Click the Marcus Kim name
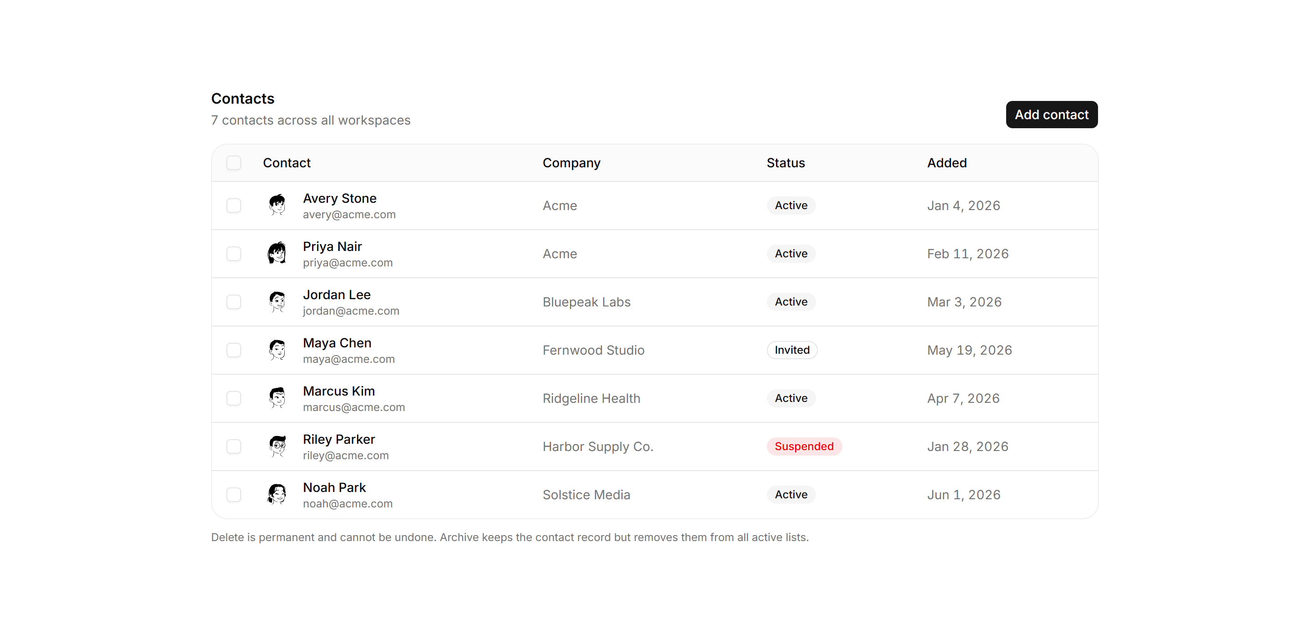The image size is (1310, 632). [339, 391]
